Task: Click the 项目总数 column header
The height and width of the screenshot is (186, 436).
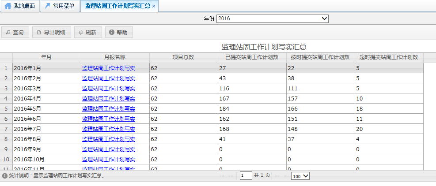Action: (183, 57)
